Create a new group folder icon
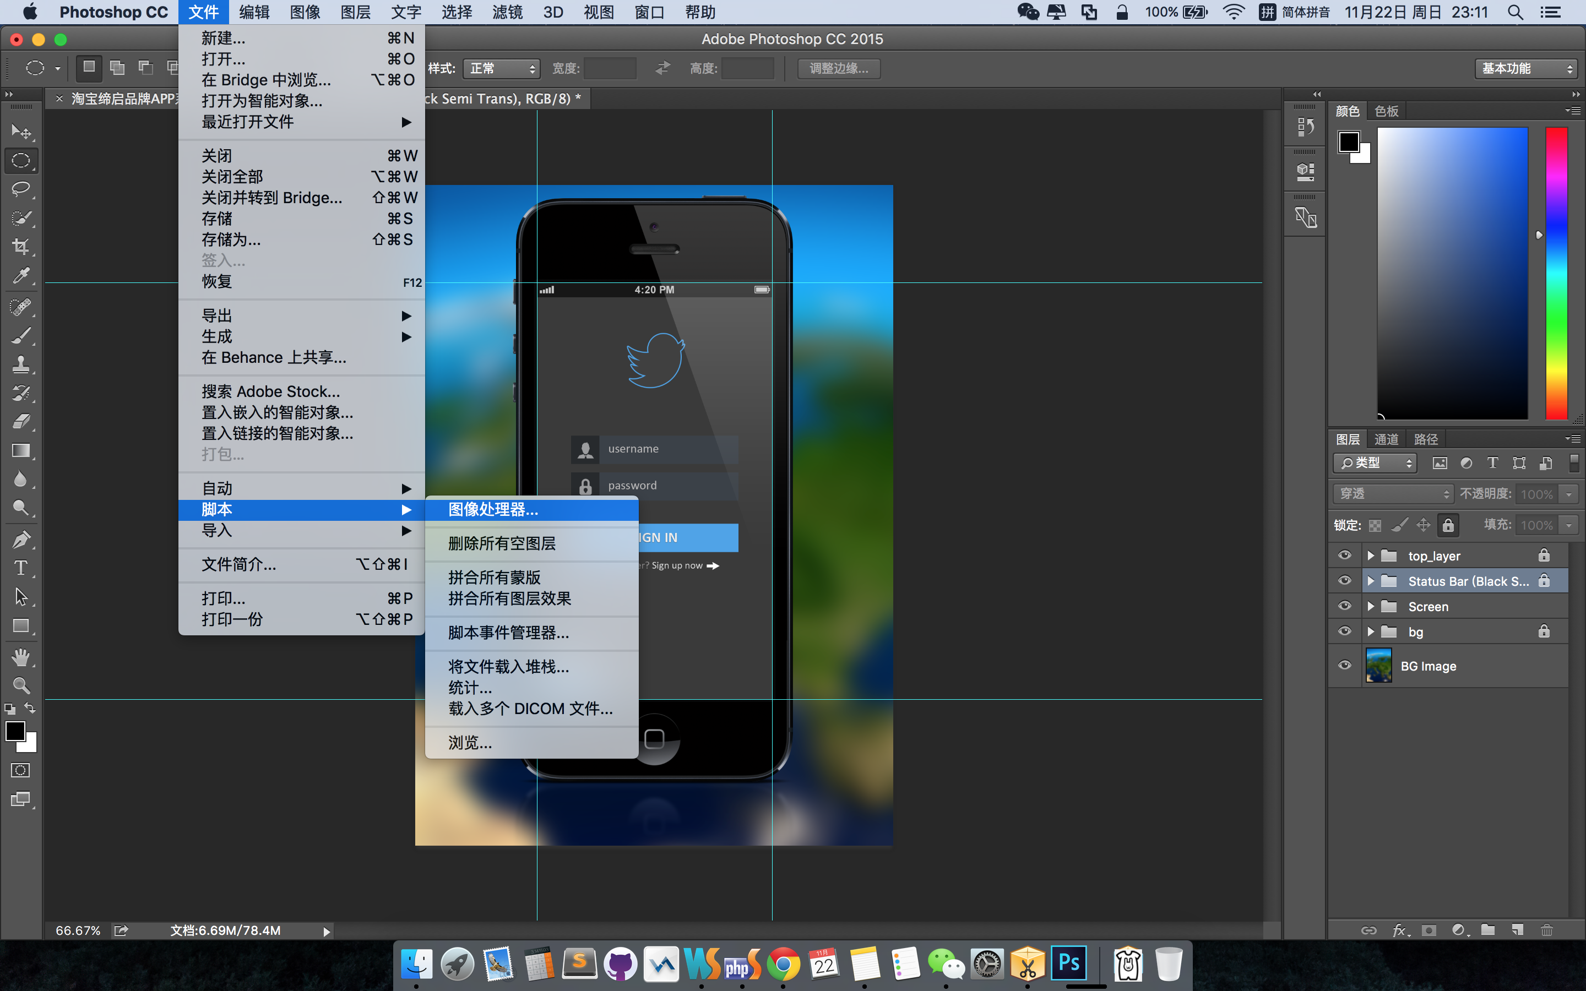The width and height of the screenshot is (1586, 991). [x=1489, y=930]
